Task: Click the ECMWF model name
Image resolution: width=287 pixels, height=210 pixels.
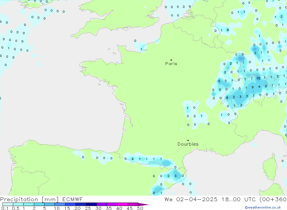Action: pos(73,199)
